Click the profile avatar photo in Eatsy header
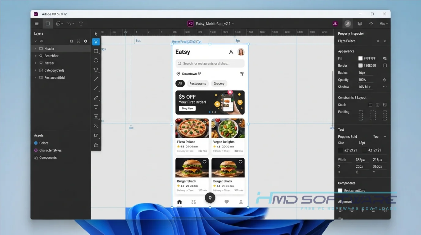This screenshot has width=421, height=235. pyautogui.click(x=241, y=52)
